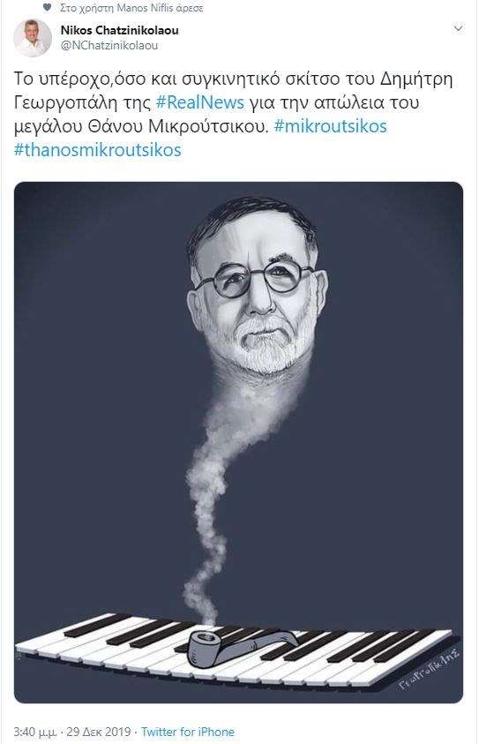The image size is (479, 744).
Task: Open the @NChatzinikolaou handle link
Action: pyautogui.click(x=109, y=46)
